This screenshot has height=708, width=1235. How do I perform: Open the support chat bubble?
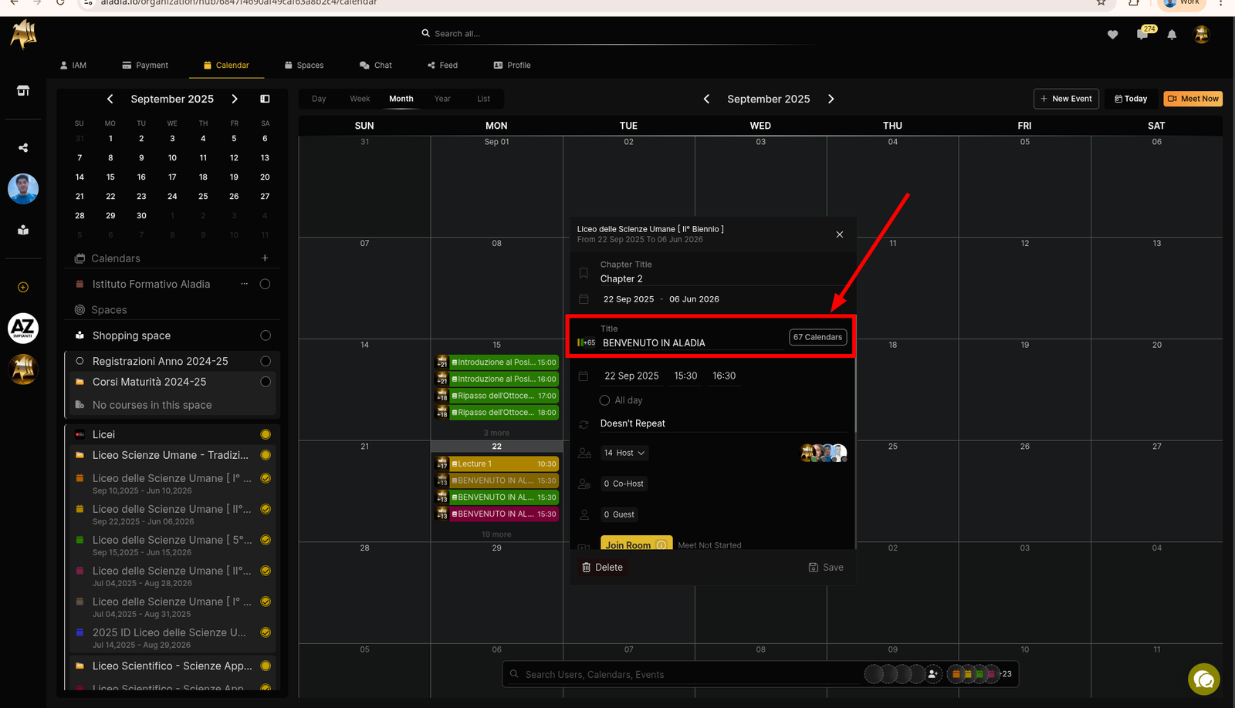pos(1203,679)
